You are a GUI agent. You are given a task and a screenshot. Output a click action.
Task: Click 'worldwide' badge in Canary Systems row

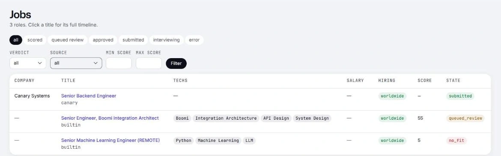392,96
